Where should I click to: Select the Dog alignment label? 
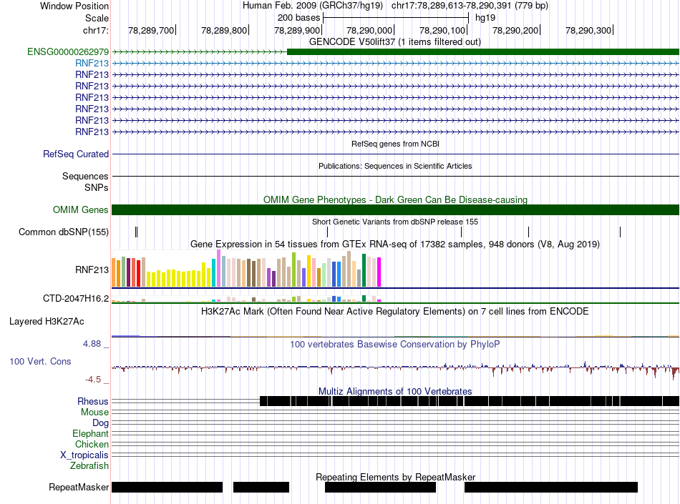point(100,423)
